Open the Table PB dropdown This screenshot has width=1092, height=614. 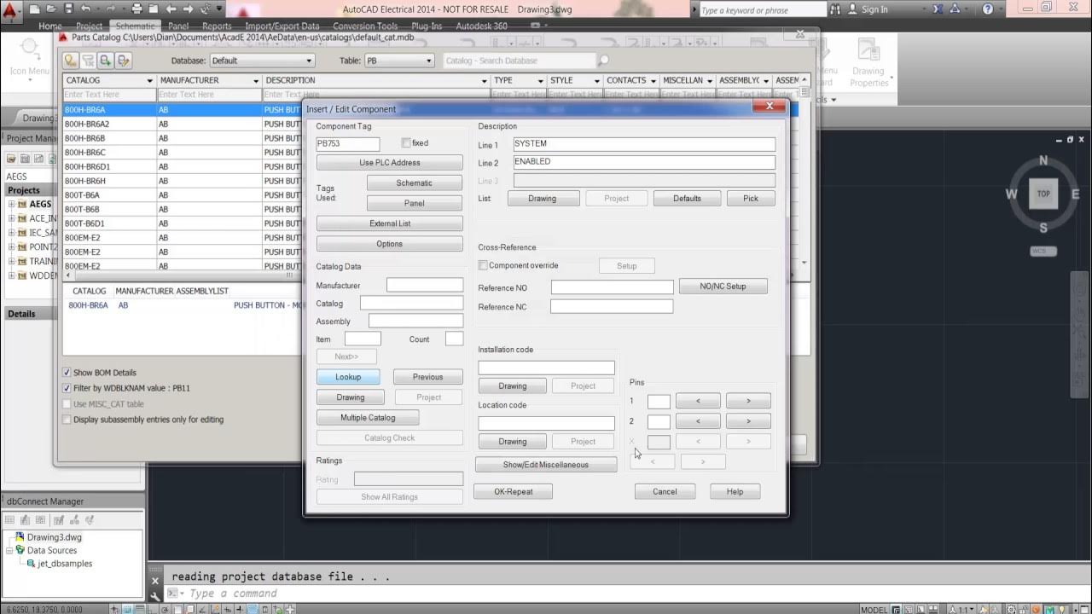(x=399, y=61)
